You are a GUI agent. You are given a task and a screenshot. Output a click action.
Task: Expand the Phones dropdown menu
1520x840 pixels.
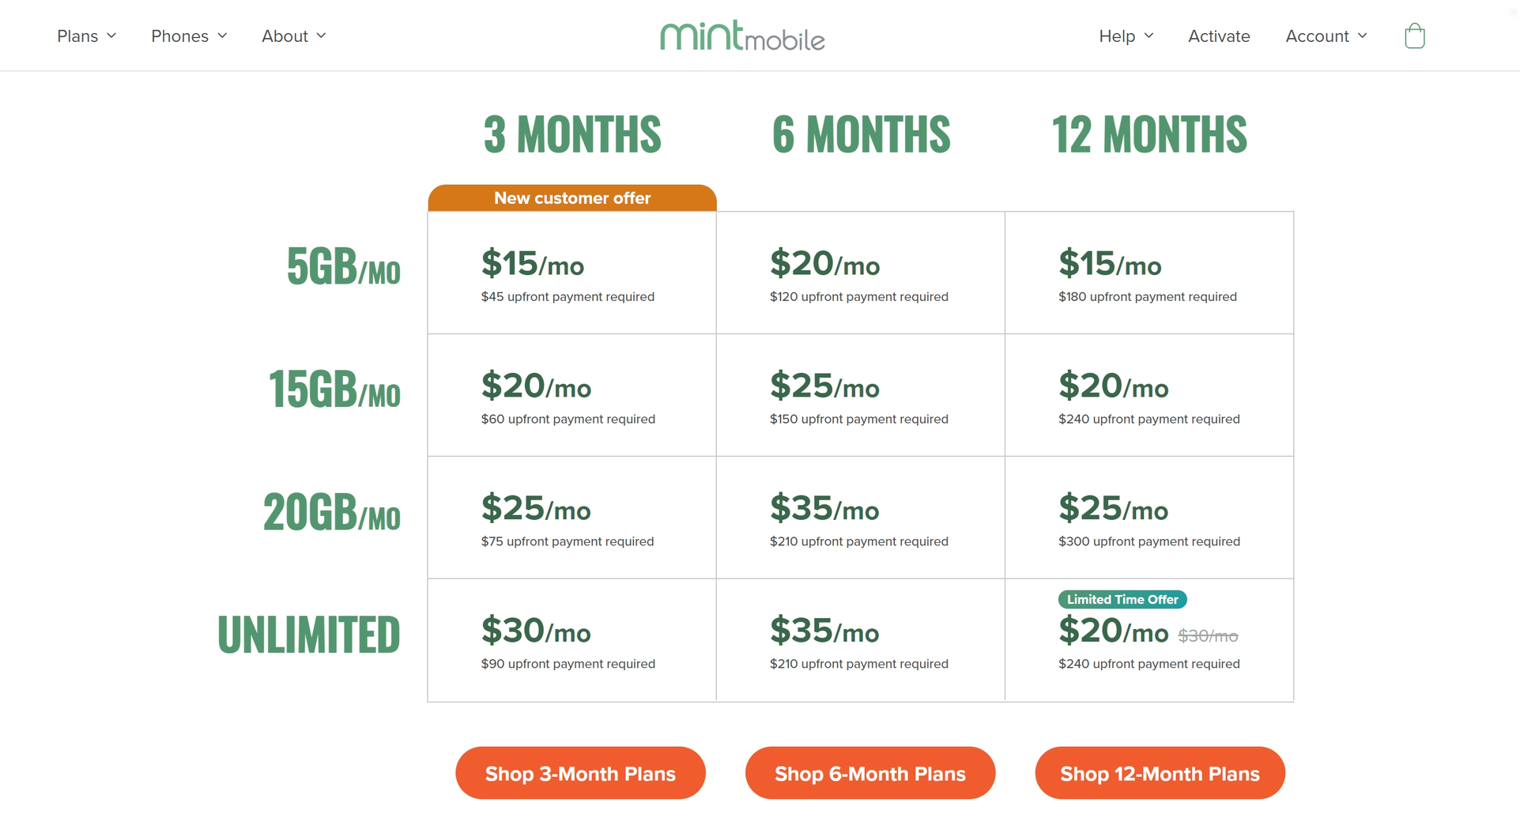[189, 36]
